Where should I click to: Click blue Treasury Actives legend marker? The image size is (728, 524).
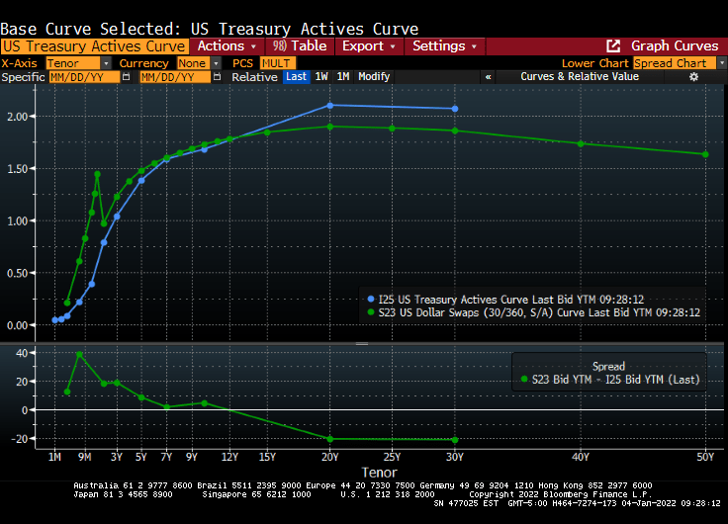[370, 299]
